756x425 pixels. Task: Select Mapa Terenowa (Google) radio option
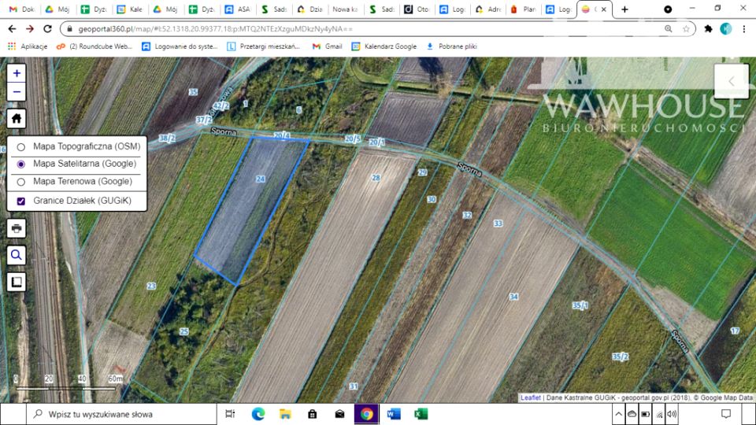point(21,182)
